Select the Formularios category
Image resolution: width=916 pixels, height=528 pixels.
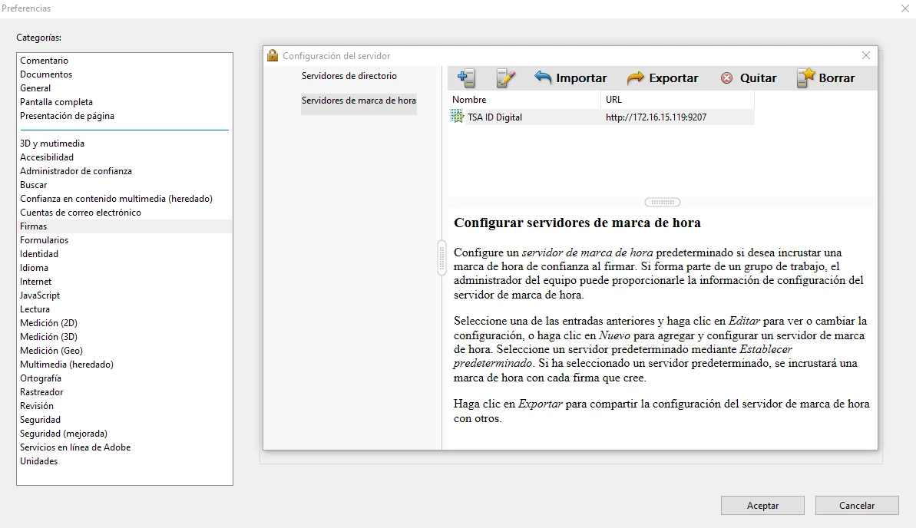(45, 240)
